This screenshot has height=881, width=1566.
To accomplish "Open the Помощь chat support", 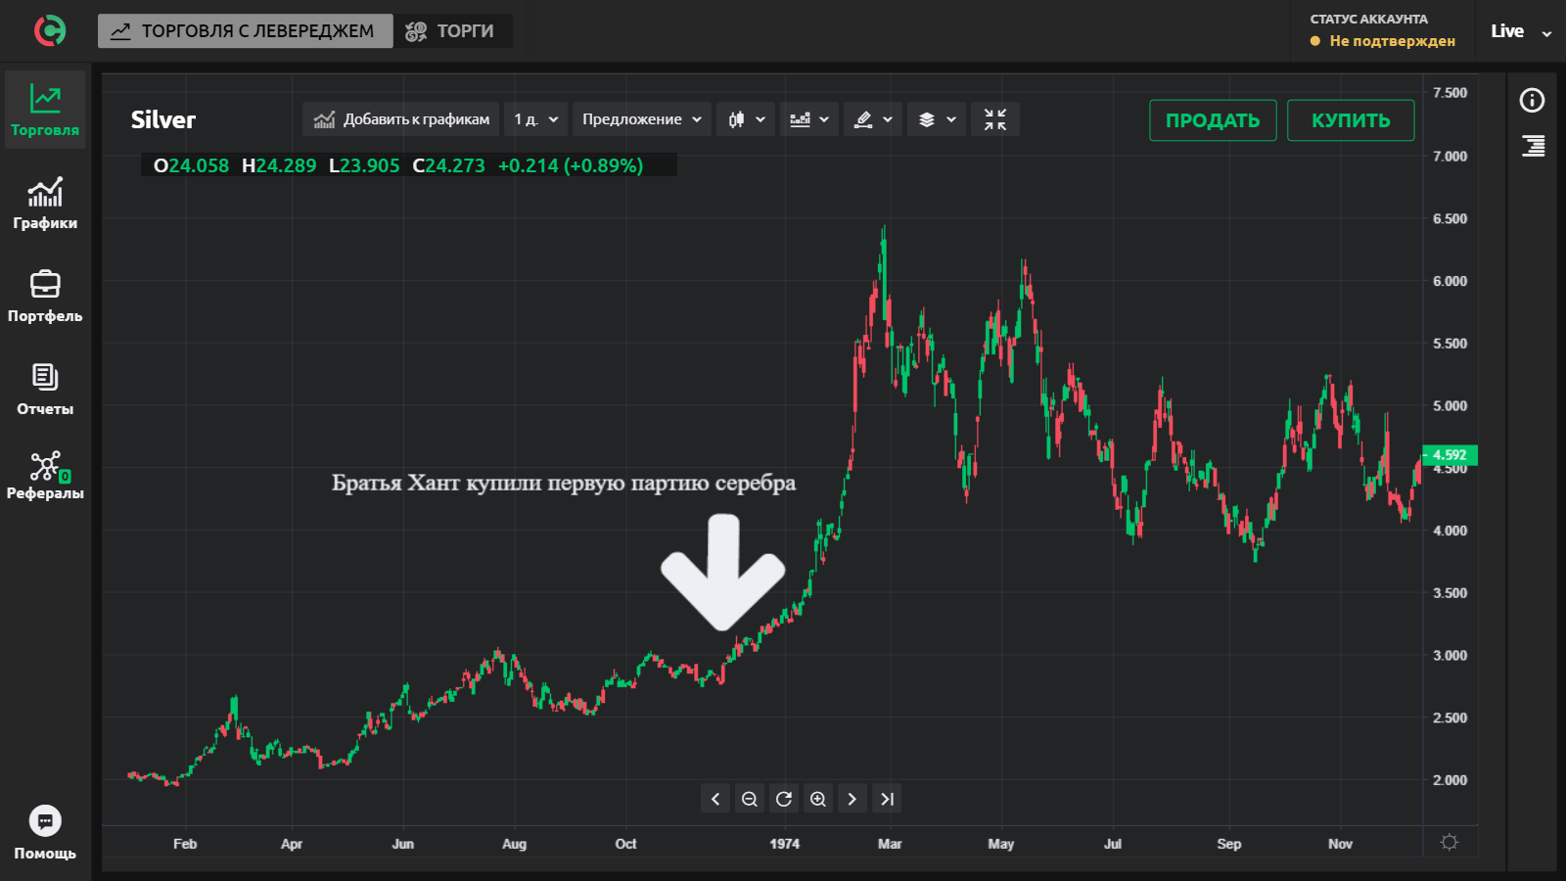I will 45,832.
